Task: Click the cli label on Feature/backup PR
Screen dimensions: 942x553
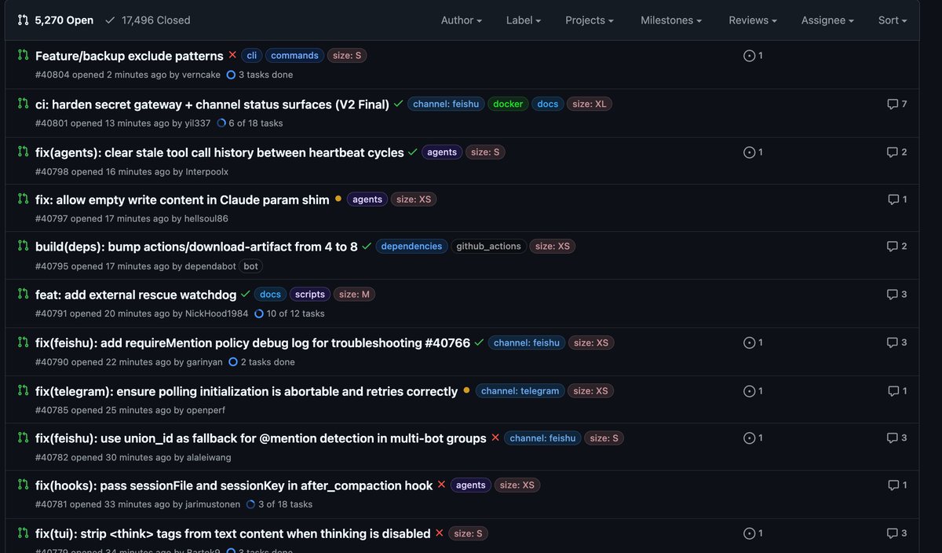Action: click(251, 56)
